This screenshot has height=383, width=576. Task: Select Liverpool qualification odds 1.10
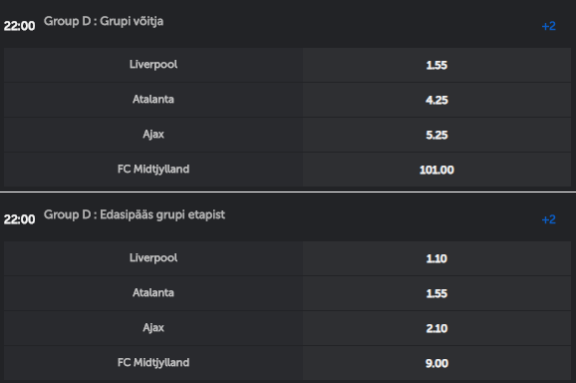click(436, 258)
